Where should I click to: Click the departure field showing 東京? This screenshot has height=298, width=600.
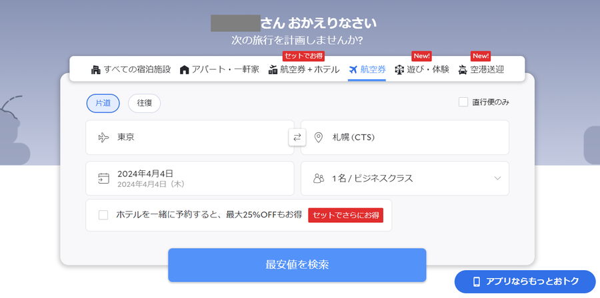point(190,138)
